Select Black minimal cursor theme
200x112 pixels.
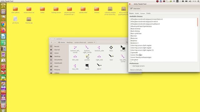coord(164,29)
